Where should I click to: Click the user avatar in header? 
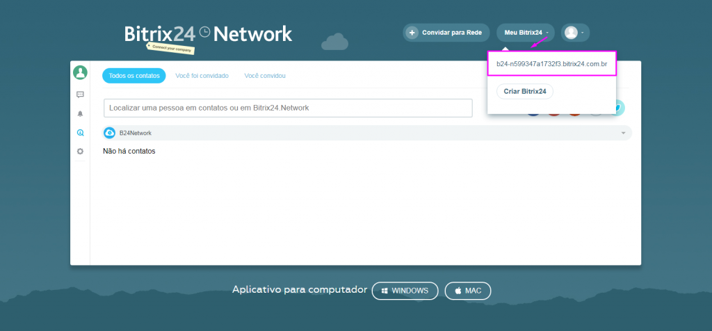(571, 33)
